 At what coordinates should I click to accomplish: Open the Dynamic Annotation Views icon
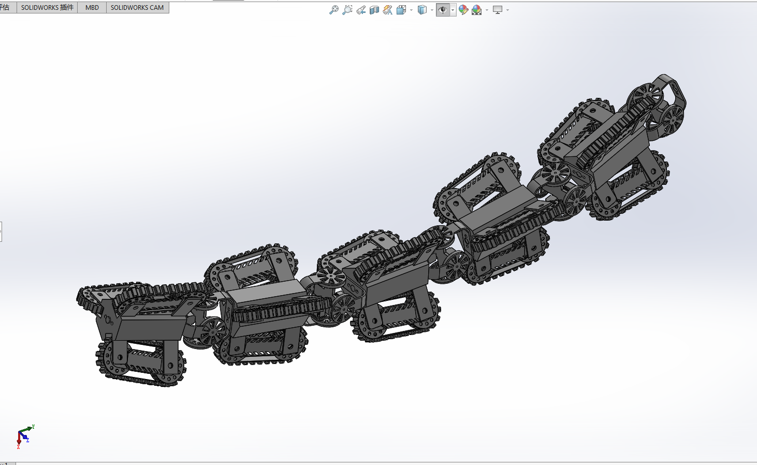pos(387,10)
